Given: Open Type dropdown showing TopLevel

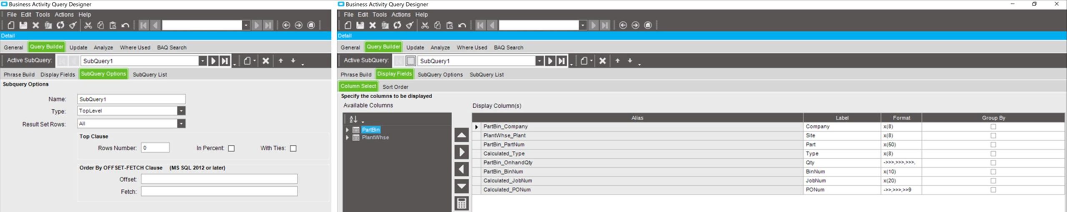Looking at the screenshot, I should coord(181,111).
